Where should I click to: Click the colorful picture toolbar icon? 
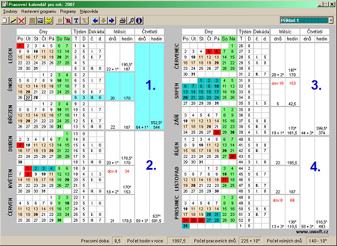tap(40, 21)
